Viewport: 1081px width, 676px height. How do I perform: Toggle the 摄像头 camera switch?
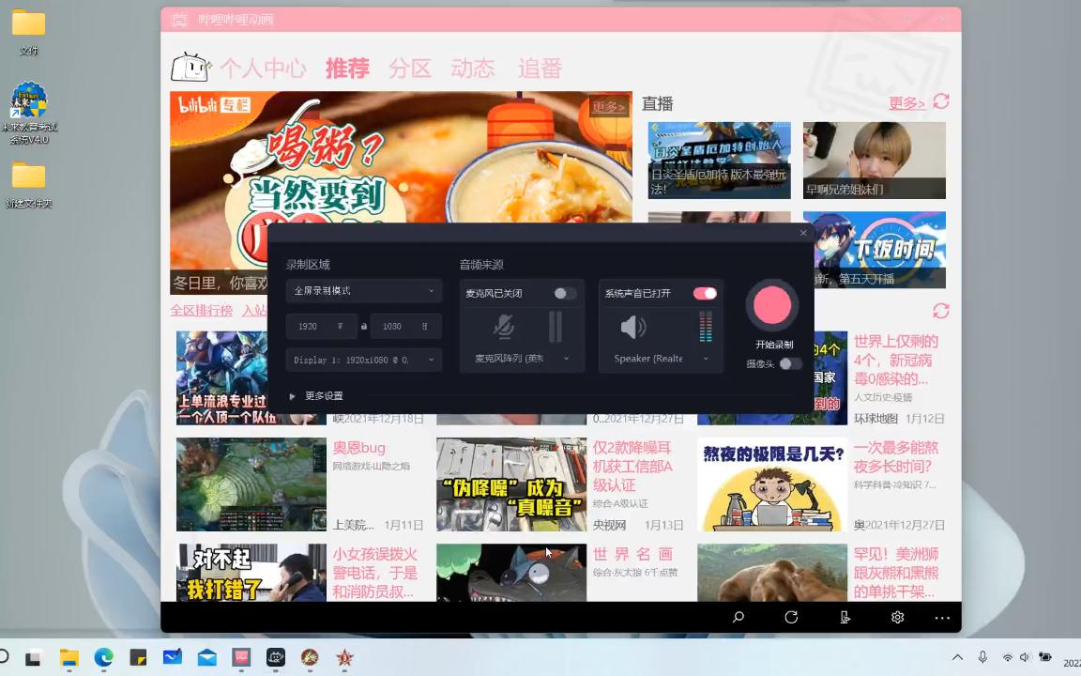(789, 364)
